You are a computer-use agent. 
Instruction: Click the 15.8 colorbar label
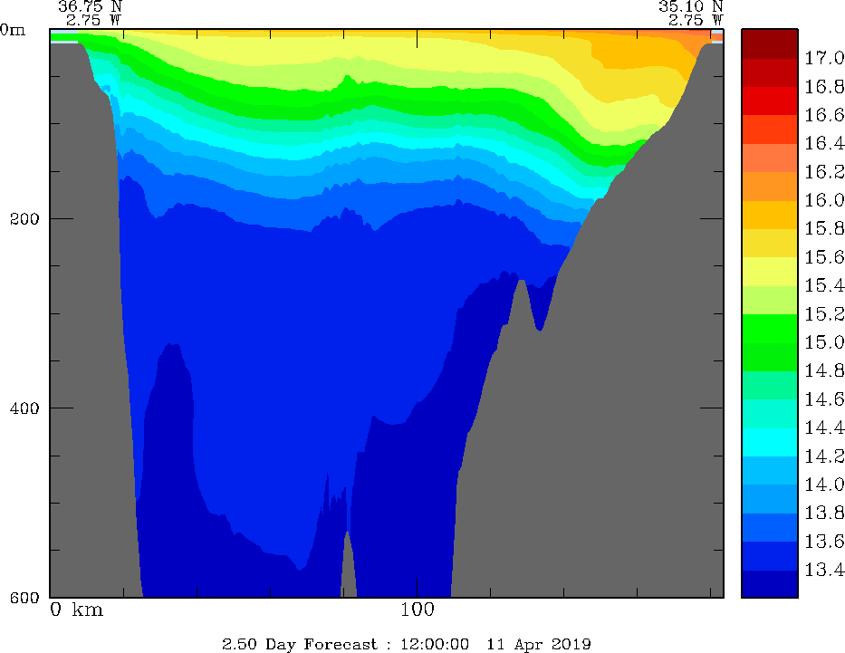tap(824, 228)
